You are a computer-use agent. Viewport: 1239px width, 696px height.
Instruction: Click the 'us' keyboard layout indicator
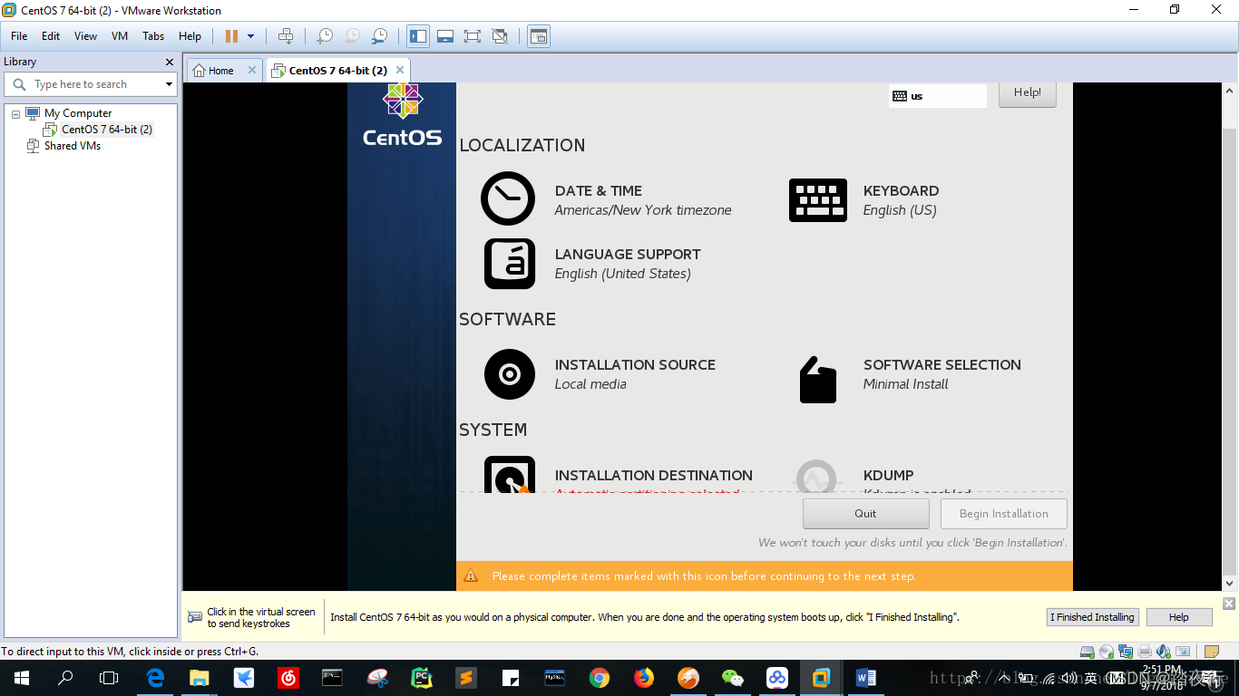pos(938,96)
